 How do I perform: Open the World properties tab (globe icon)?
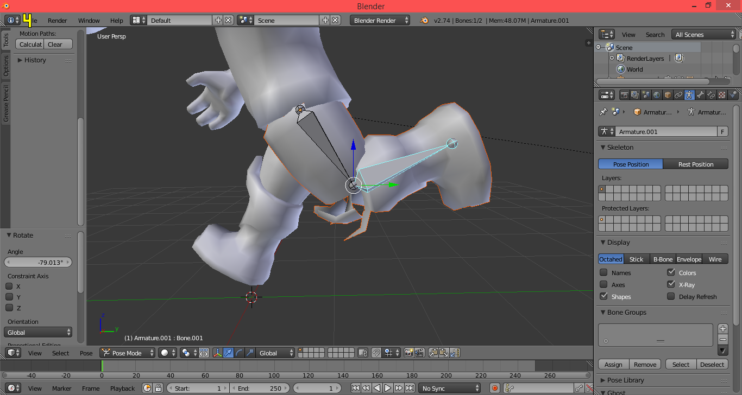coord(657,95)
